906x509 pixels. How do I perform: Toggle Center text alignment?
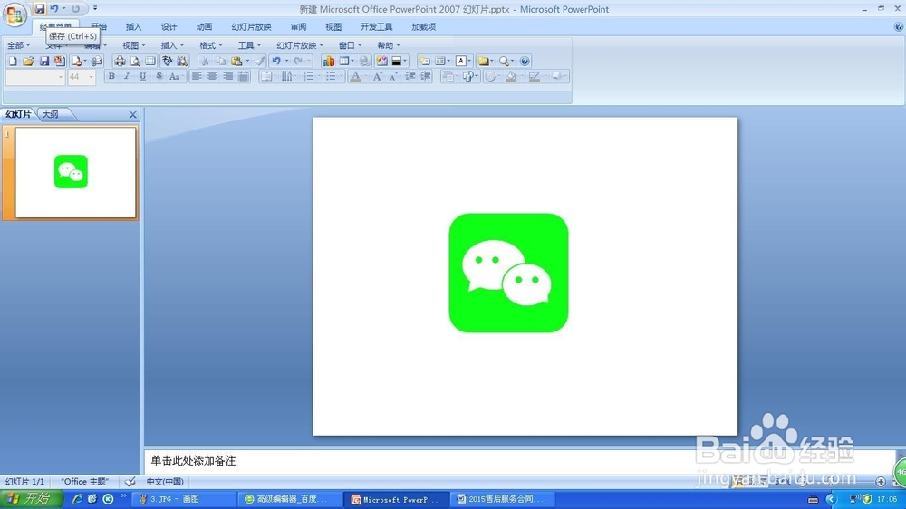tap(212, 76)
